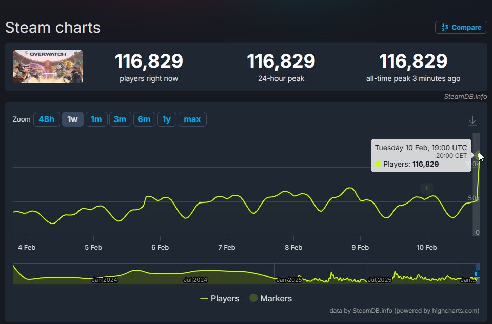Click Jul 2025 in the navigator

[379, 280]
